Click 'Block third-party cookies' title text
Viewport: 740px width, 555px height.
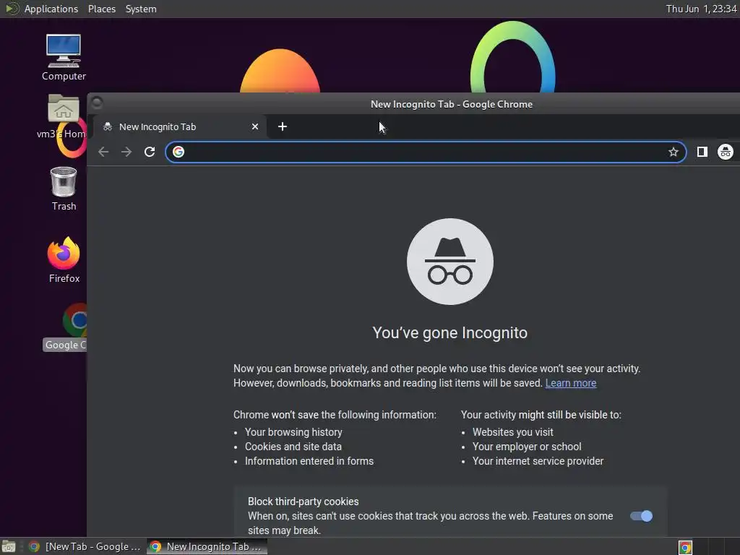[303, 502]
